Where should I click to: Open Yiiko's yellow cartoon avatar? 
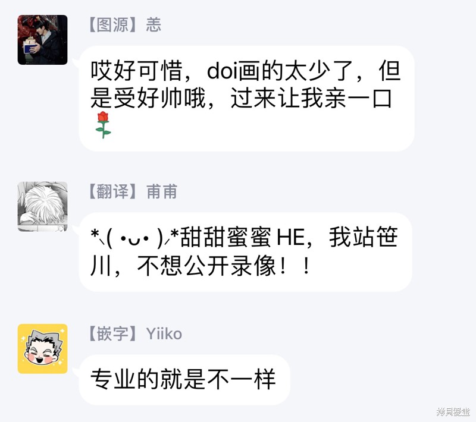(42, 349)
